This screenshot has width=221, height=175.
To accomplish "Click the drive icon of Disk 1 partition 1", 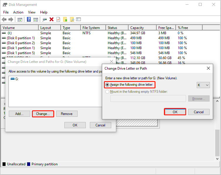I will coord(4,48).
